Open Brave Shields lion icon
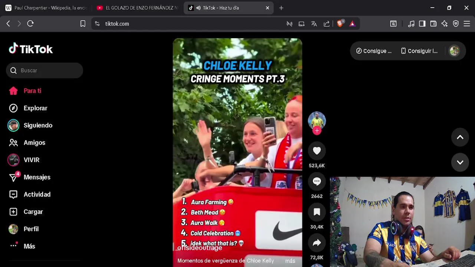Viewport: 475px width, 267px height. tap(340, 24)
